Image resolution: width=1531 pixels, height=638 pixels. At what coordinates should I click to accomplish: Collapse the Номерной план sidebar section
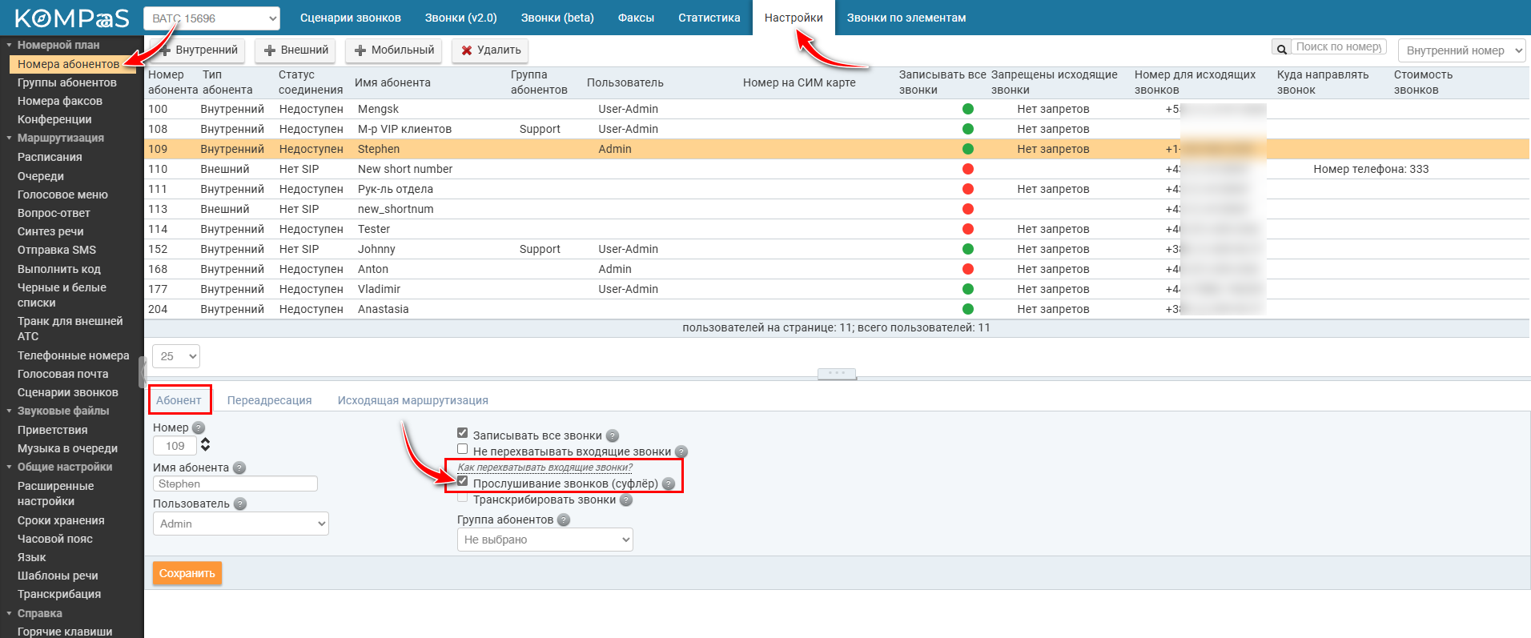point(9,46)
